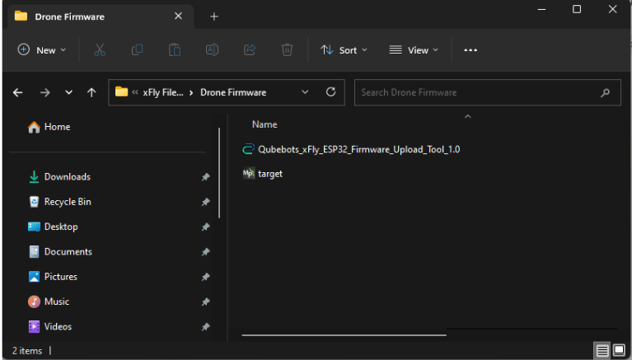Click the Cut scissors icon in toolbar

100,50
